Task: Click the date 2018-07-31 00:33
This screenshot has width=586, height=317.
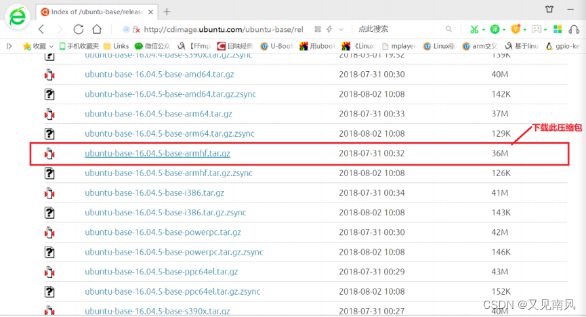Action: pos(372,114)
